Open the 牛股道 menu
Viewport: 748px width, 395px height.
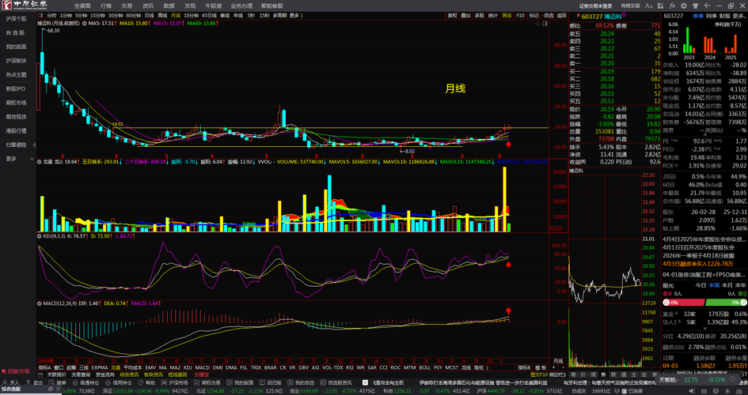tap(213, 6)
